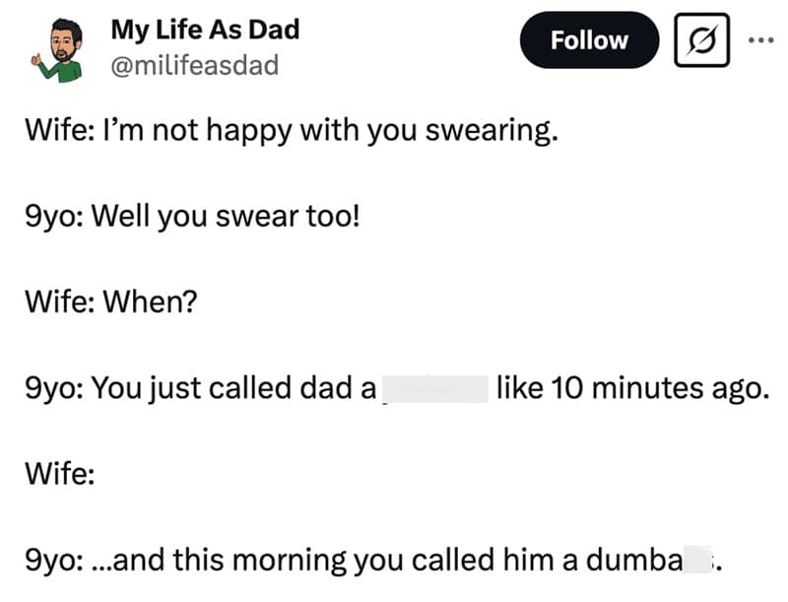Click the circle-slash badge beside Follow

tap(701, 40)
